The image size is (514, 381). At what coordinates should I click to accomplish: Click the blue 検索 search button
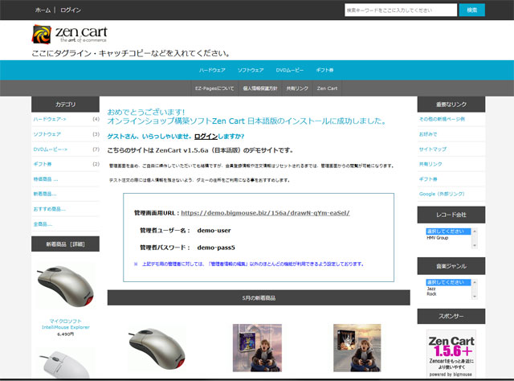pos(471,10)
